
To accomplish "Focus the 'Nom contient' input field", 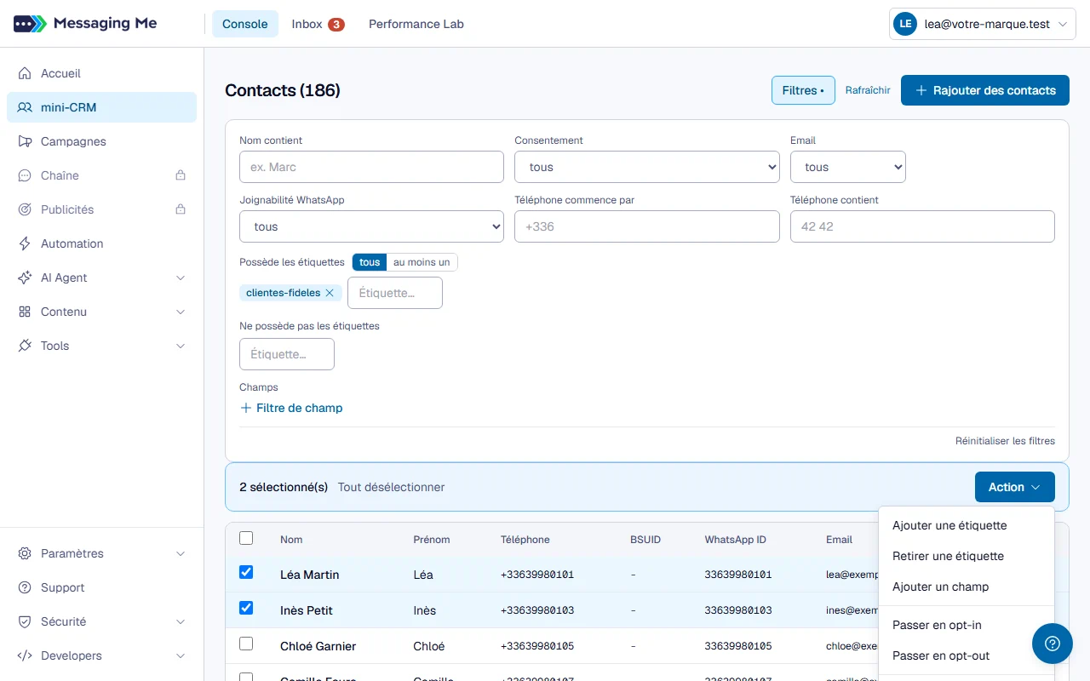I will [371, 167].
